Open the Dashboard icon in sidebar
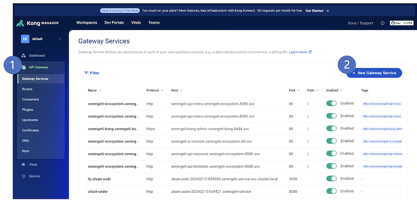This screenshot has width=417, height=209. pyautogui.click(x=24, y=55)
